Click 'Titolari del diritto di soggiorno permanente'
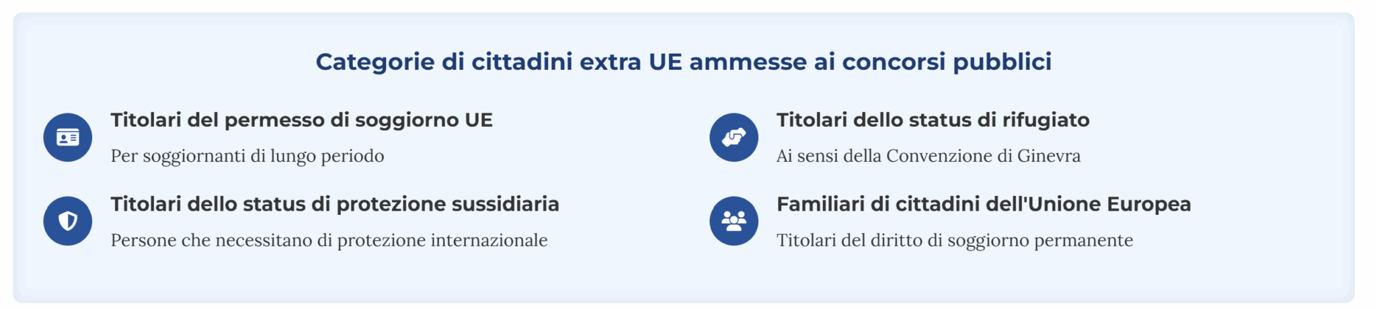This screenshot has height=310, width=1377. point(955,240)
